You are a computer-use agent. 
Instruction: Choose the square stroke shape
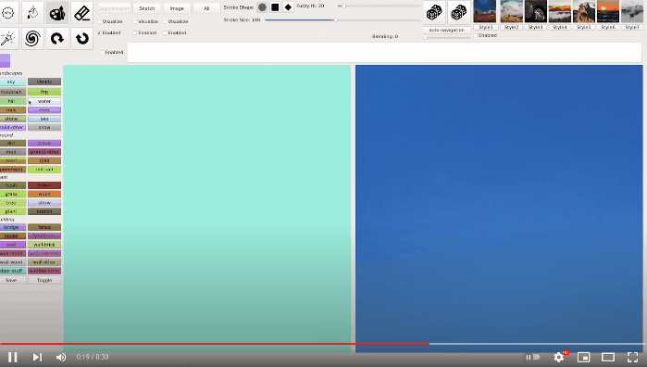(275, 7)
